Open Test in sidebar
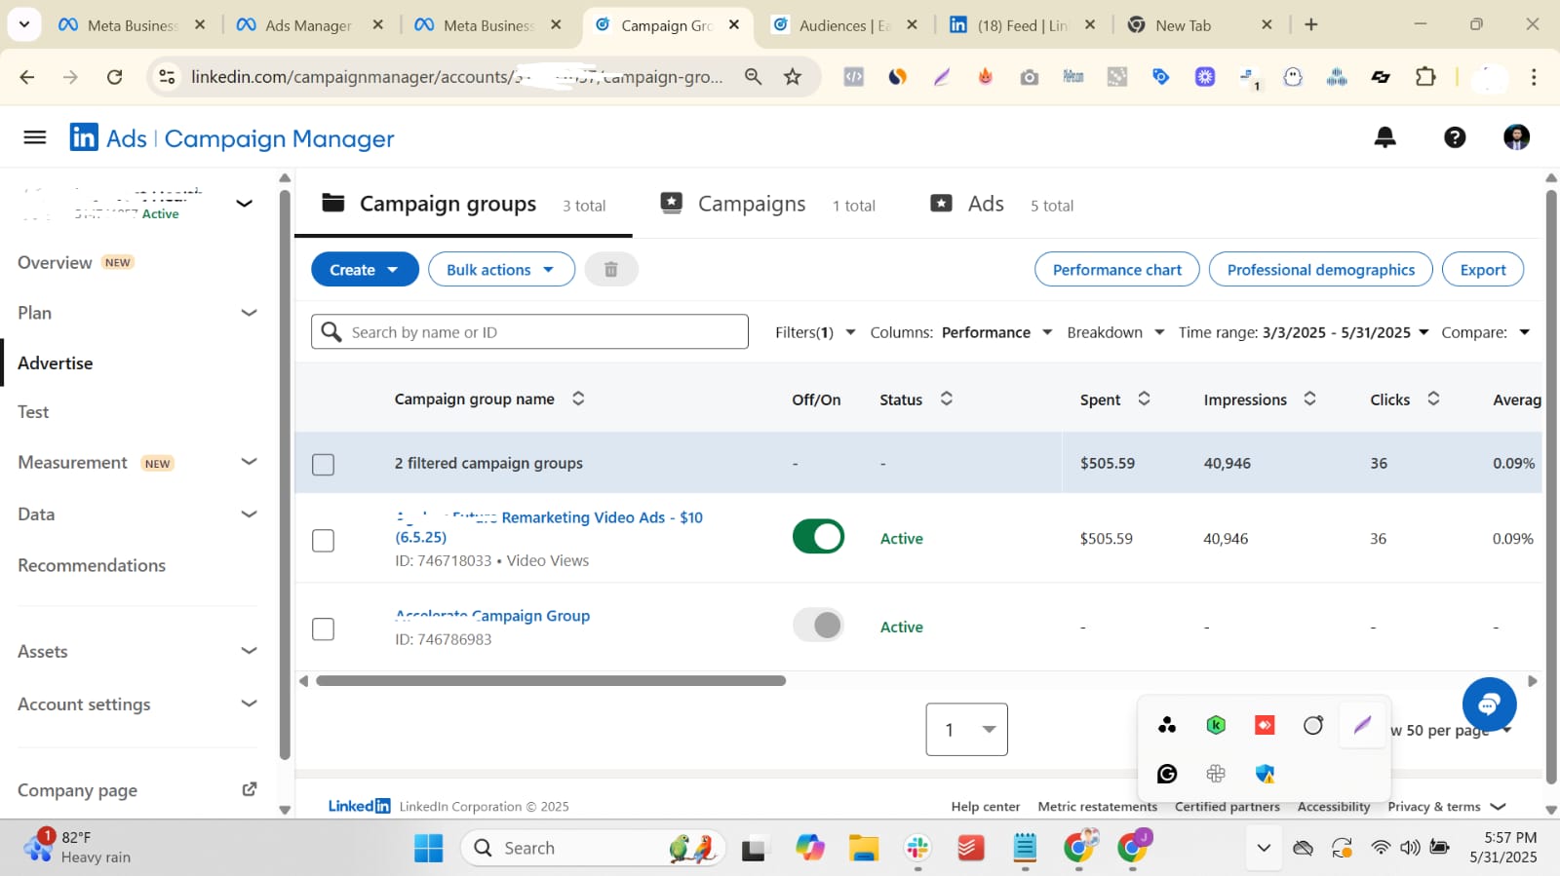 coord(33,412)
